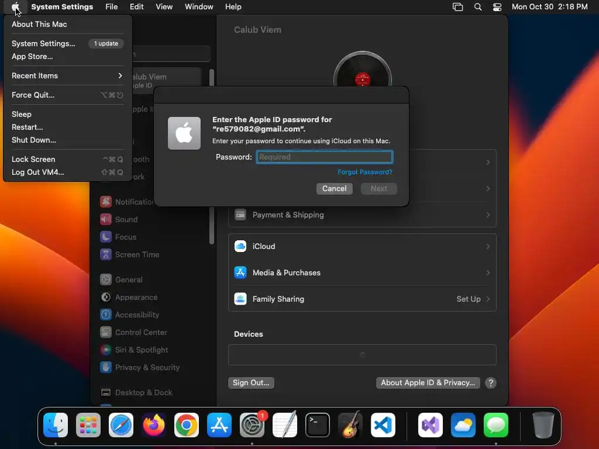
Task: Click the Apple menu icon
Action: click(x=15, y=6)
